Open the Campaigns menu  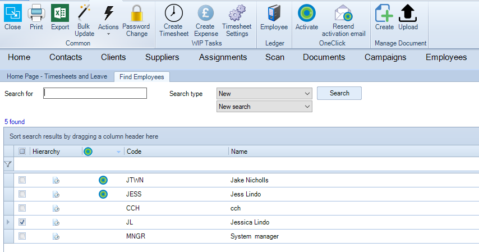tap(385, 57)
